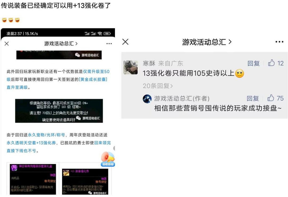This screenshot has height=197, width=288.
Task: Open the three-dot menu in left article header
Action: pos(109,44)
